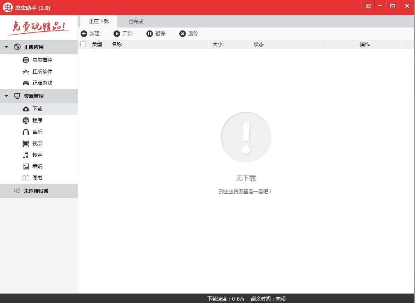The image size is (415, 303).
Task: Click the 虫虫助手 logo in title bar
Action: tap(8, 7)
